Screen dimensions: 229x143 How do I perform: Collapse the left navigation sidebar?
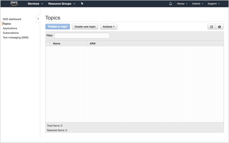coord(38,19)
